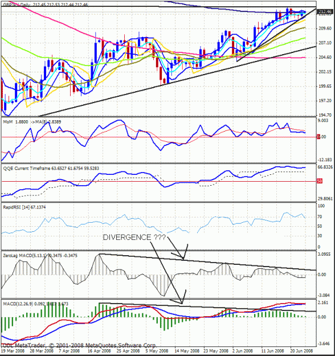The width and height of the screenshot is (335, 356).
Task: Click the 66.8326 scale value in QQE panel
Action: pyautogui.click(x=325, y=167)
